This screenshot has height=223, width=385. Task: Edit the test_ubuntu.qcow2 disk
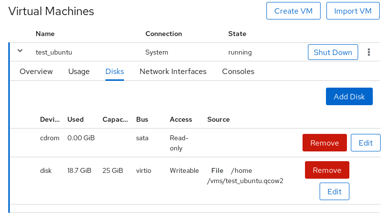pyautogui.click(x=334, y=191)
